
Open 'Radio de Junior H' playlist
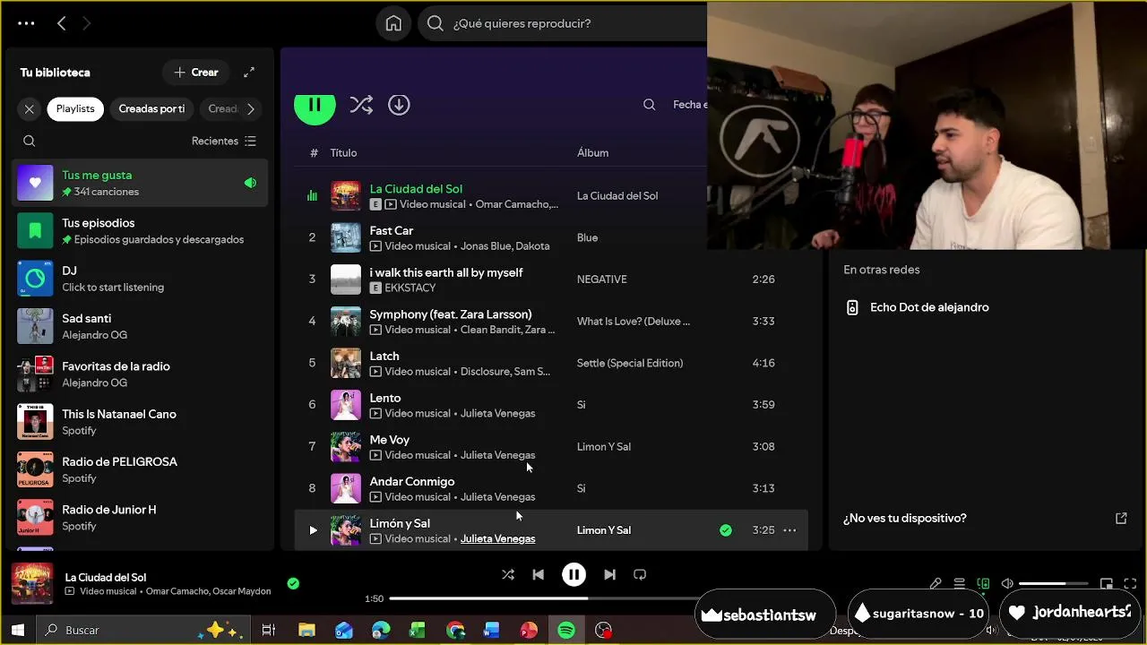(x=140, y=517)
